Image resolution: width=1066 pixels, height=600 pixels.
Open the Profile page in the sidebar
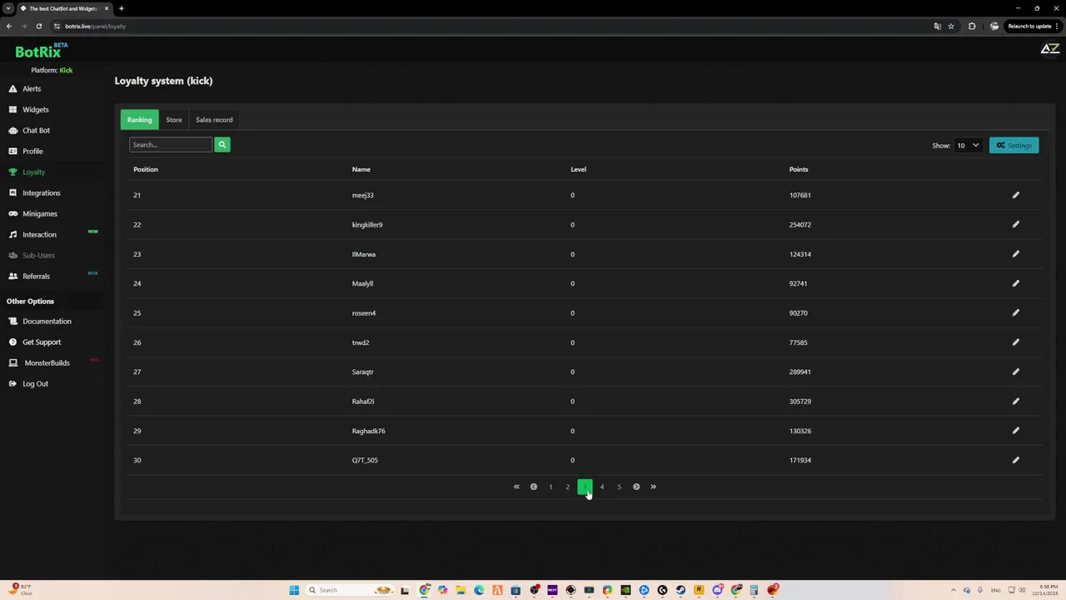tap(32, 151)
